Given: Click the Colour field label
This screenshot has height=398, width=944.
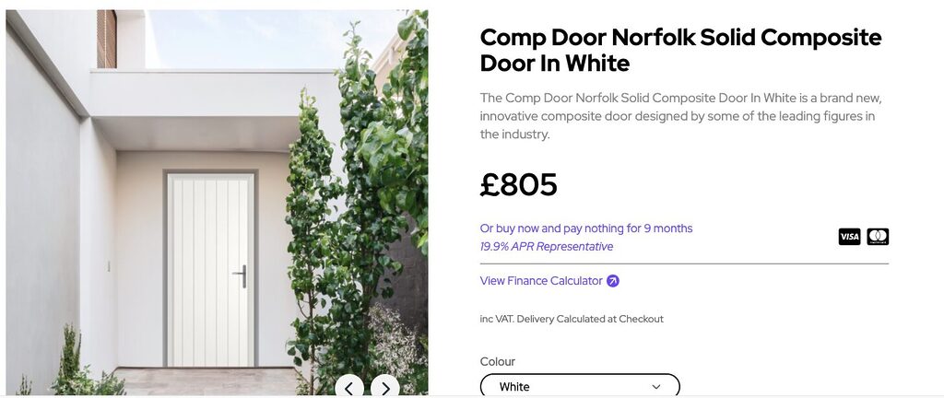Looking at the screenshot, I should [498, 362].
